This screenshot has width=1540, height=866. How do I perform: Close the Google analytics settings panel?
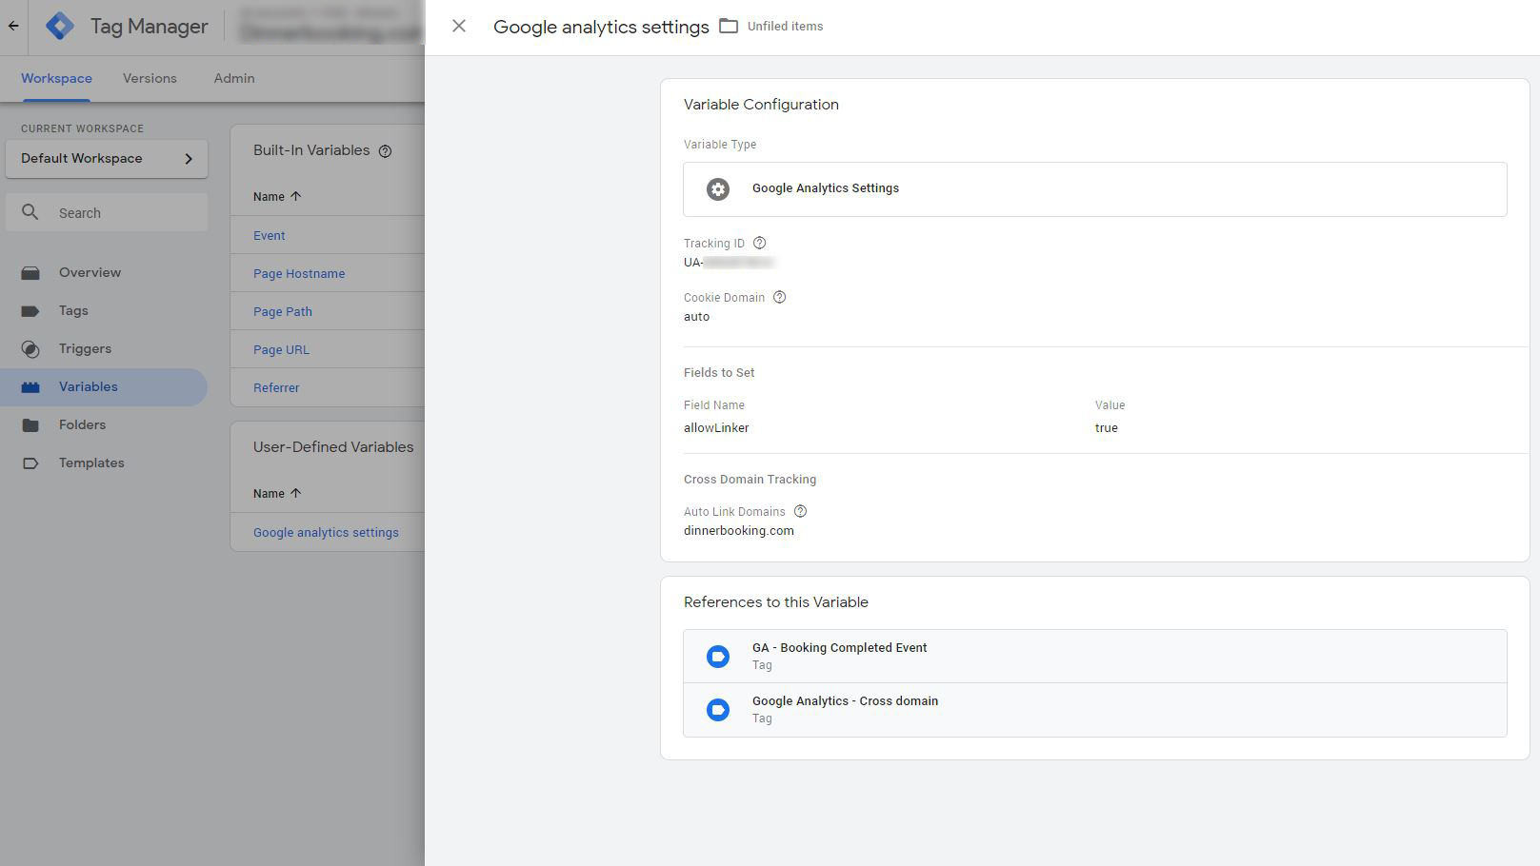coord(459,27)
